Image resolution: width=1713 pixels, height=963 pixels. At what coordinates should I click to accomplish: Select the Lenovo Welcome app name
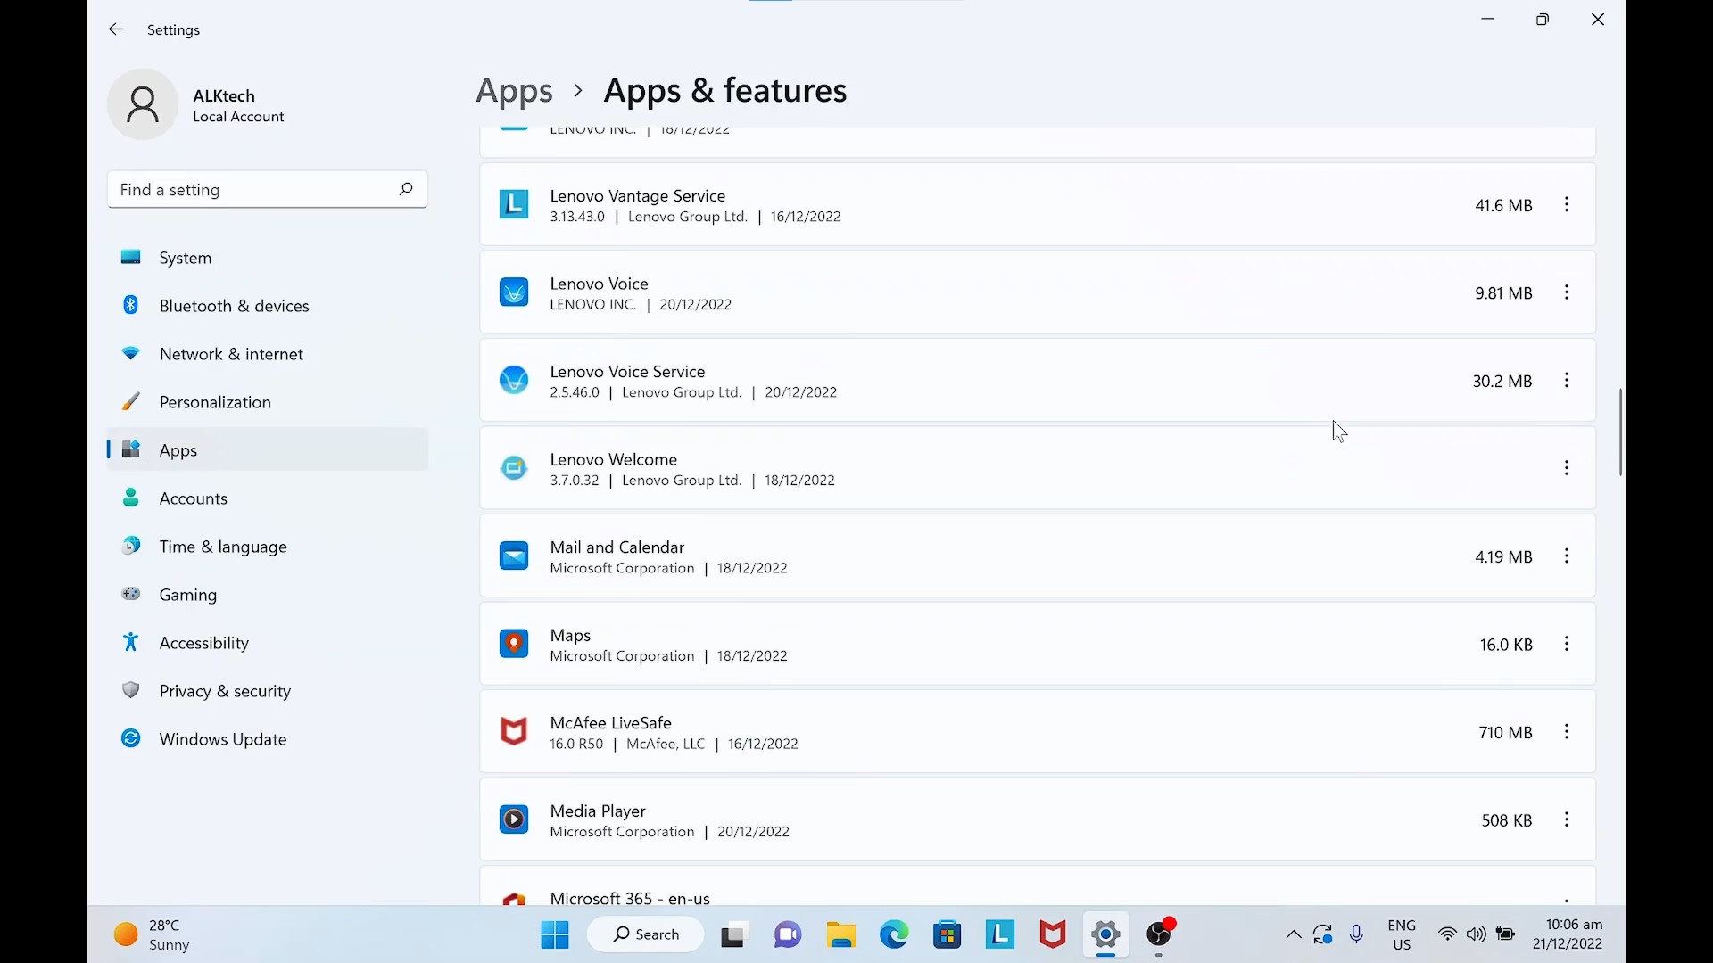point(614,459)
